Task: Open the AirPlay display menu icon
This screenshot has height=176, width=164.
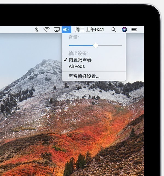Action: pyautogui.click(x=57, y=30)
